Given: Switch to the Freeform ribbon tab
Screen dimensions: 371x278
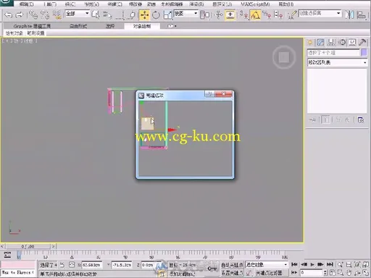Looking at the screenshot, I should click(78, 26).
